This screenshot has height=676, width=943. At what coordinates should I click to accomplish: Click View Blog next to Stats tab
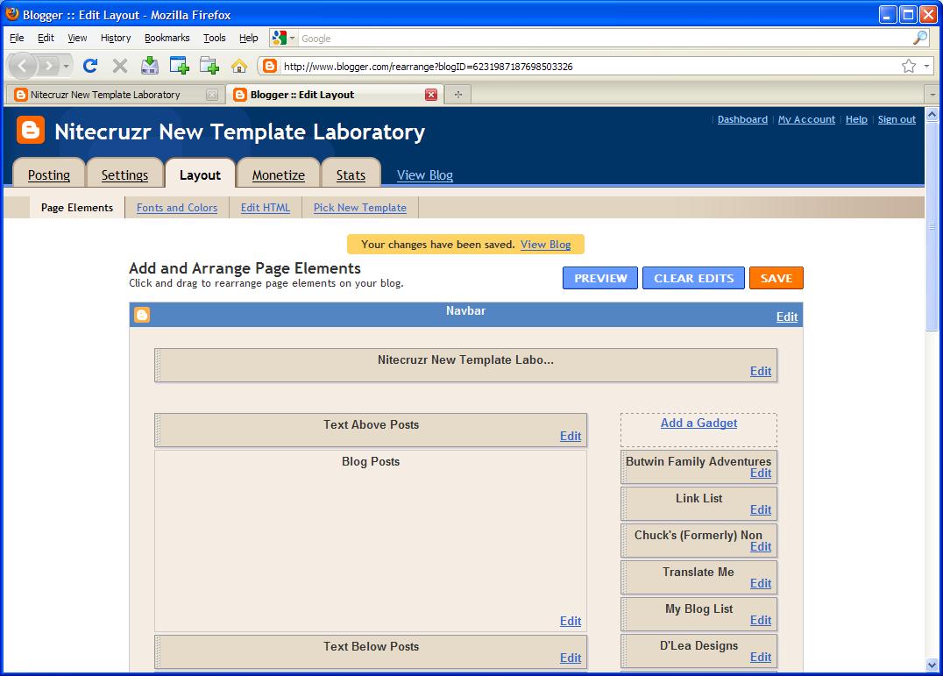pyautogui.click(x=424, y=175)
